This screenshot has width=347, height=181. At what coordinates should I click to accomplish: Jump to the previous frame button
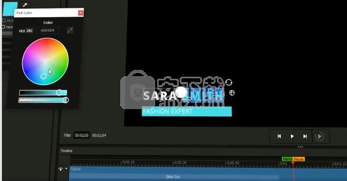point(279,136)
